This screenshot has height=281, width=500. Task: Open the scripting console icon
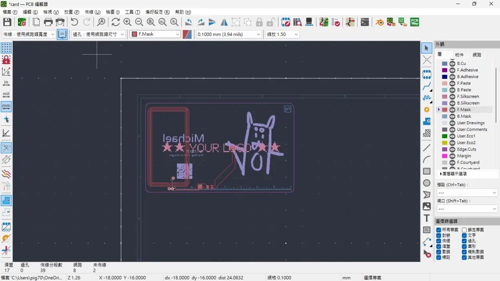click(365, 22)
